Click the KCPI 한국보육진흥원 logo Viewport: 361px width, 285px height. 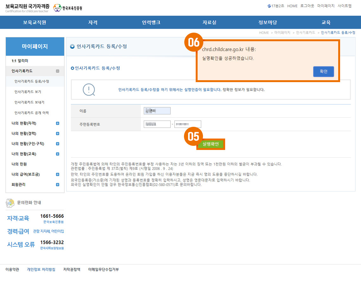(68, 8)
